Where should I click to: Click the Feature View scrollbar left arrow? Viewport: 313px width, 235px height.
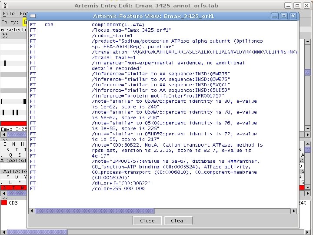point(32,211)
